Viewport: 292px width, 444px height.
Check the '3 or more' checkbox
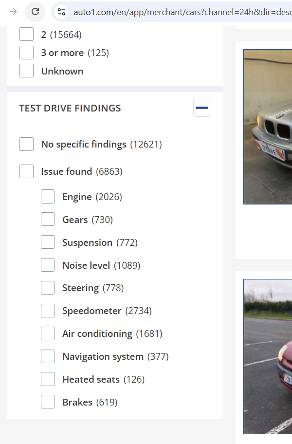(x=27, y=53)
